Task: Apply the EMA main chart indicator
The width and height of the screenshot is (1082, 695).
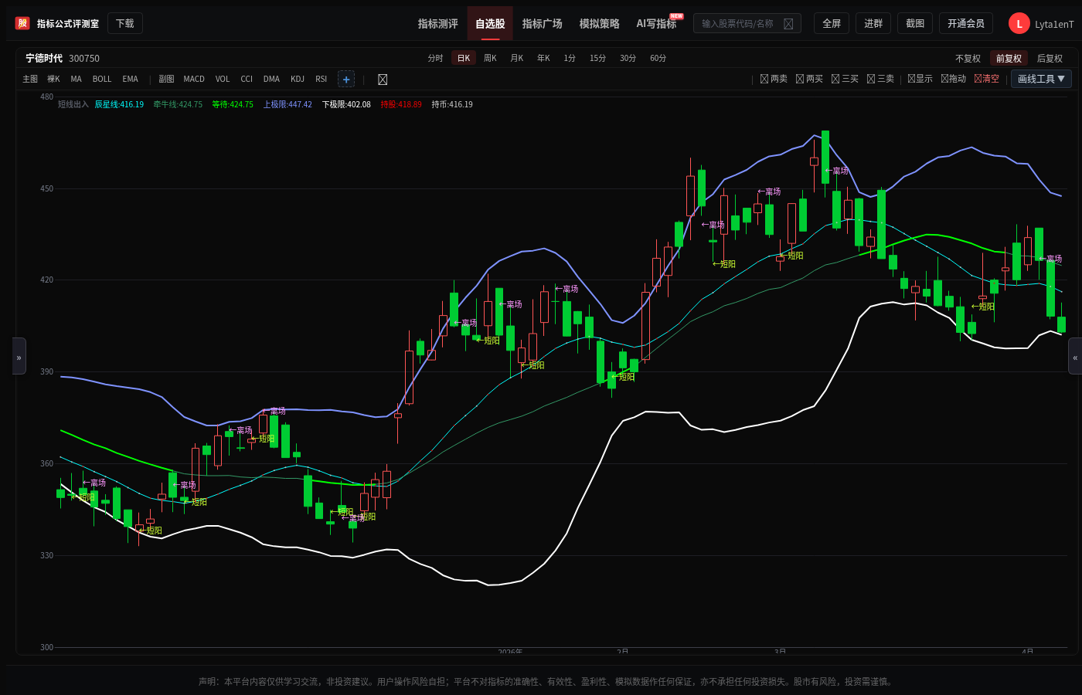Action: click(x=130, y=80)
